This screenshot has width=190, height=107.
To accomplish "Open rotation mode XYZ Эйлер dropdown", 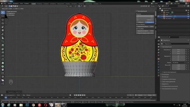I will (179, 63).
